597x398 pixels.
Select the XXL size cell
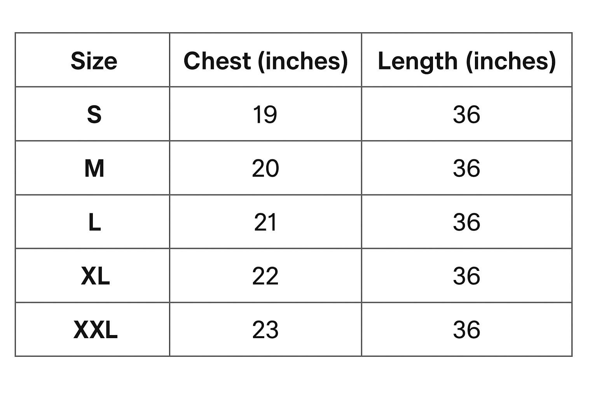[x=95, y=330]
